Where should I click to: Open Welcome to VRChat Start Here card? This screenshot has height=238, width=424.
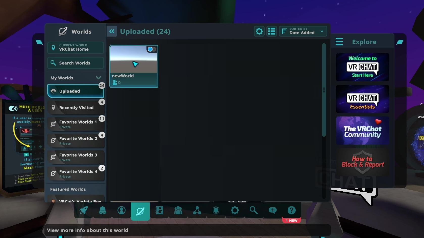pyautogui.click(x=362, y=67)
